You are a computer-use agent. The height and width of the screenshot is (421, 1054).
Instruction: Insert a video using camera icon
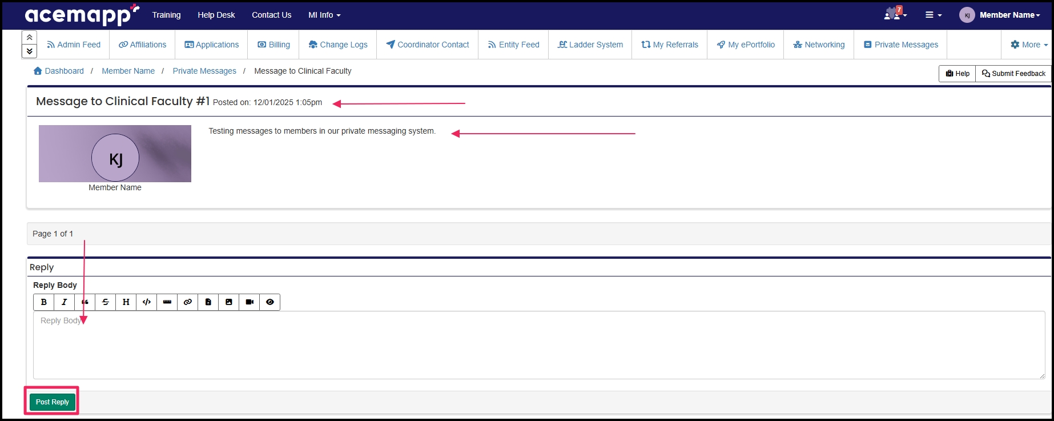coord(250,302)
